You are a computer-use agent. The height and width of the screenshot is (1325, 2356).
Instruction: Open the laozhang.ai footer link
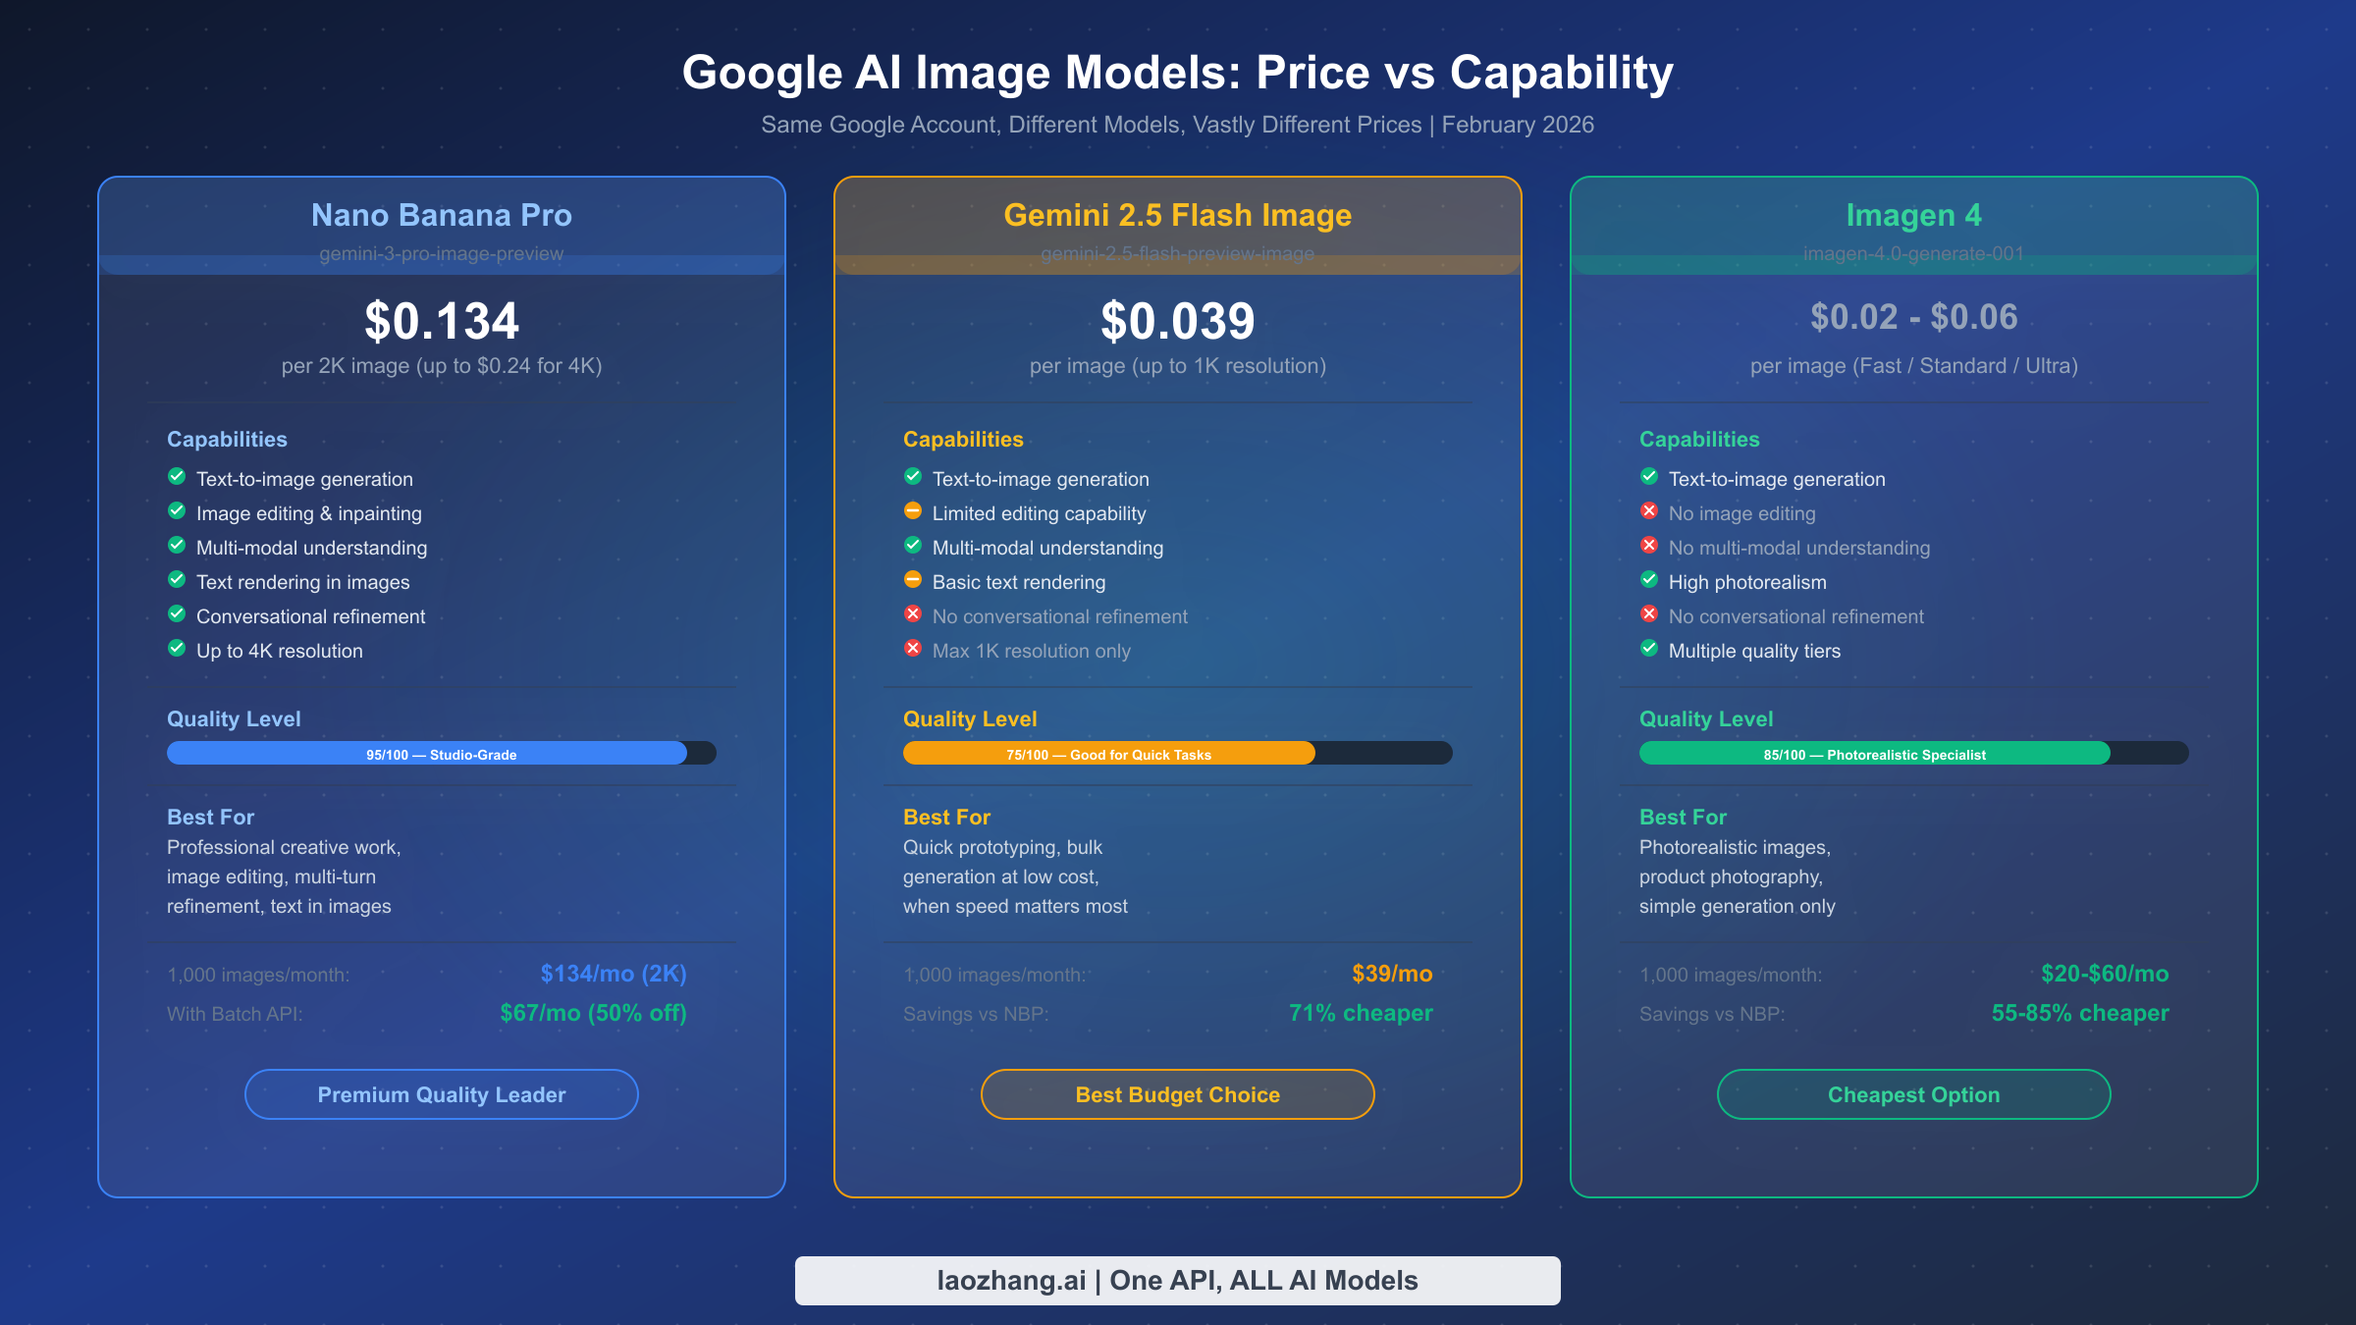pos(1177,1280)
